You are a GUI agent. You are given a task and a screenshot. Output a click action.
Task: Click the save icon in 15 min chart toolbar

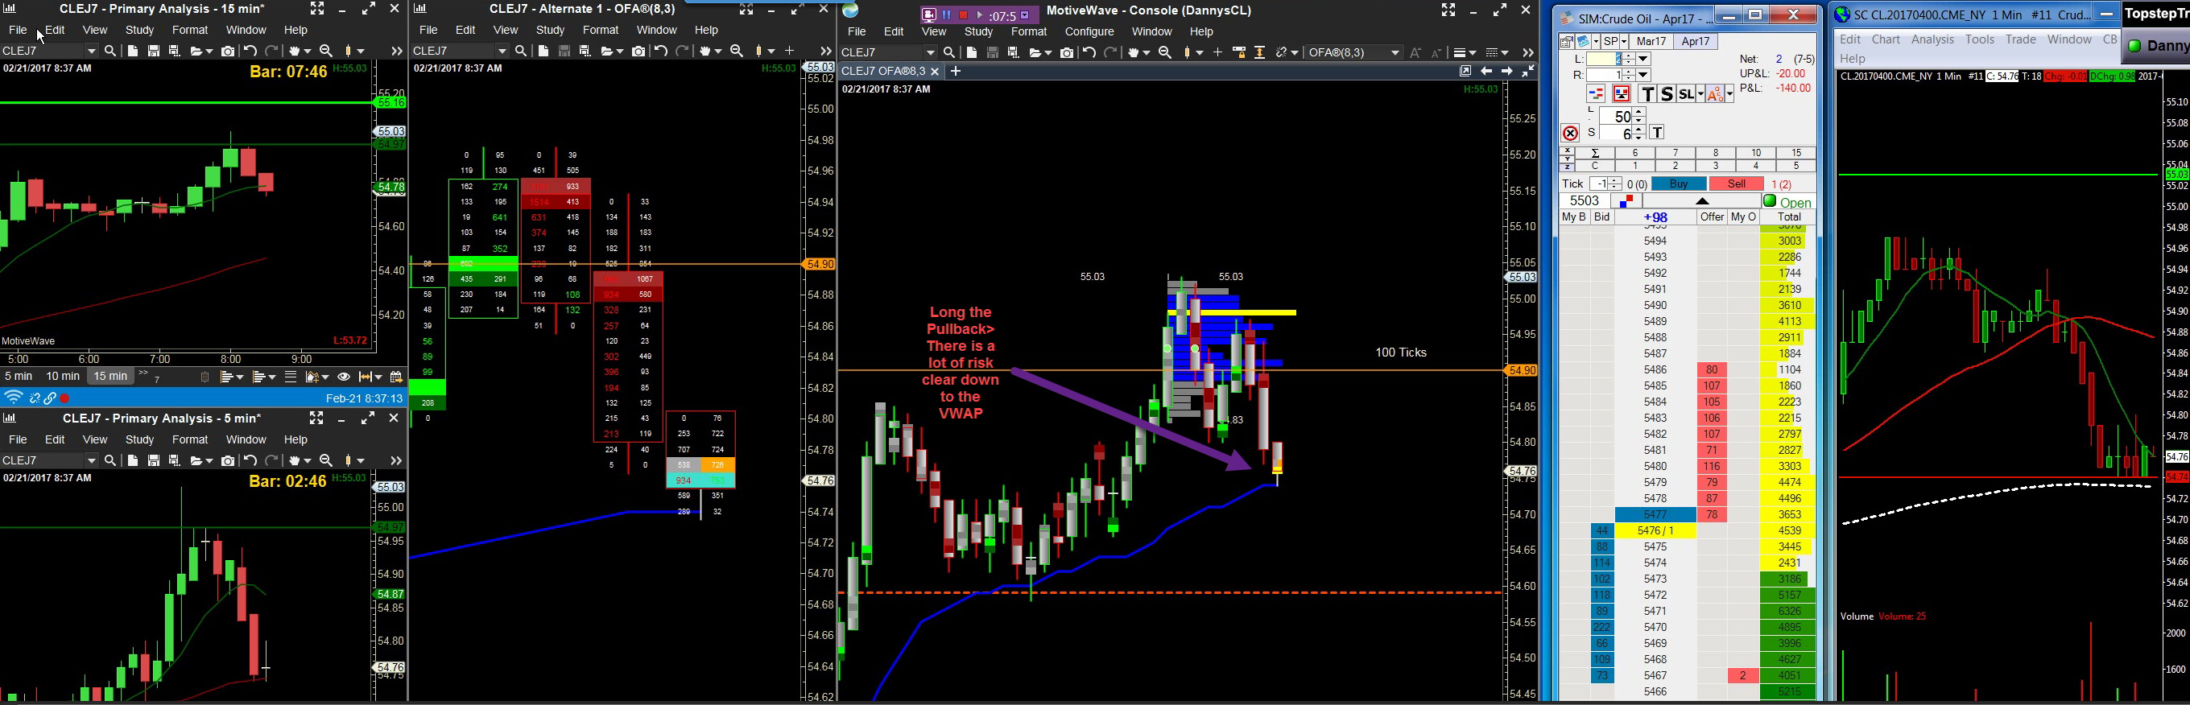(154, 51)
